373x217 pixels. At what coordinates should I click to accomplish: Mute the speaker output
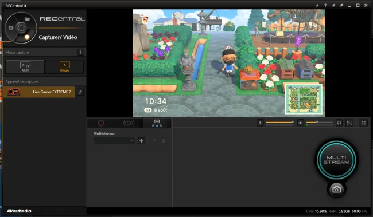(x=301, y=123)
